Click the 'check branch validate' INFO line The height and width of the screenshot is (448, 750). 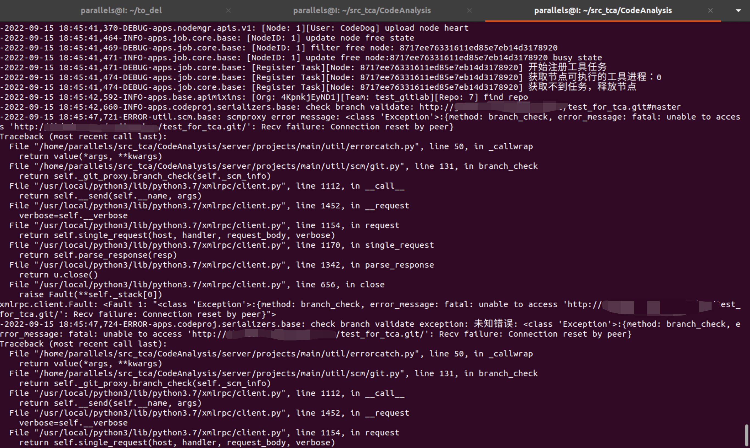tap(340, 107)
